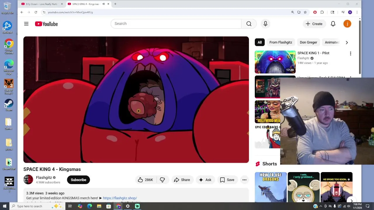The width and height of the screenshot is (374, 210).
Task: Open File Explorer from the taskbar
Action: pos(99,206)
